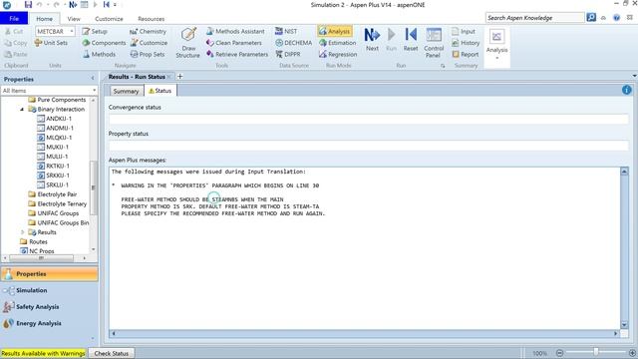Click the Check Status button
The height and width of the screenshot is (359, 638).
(111, 353)
